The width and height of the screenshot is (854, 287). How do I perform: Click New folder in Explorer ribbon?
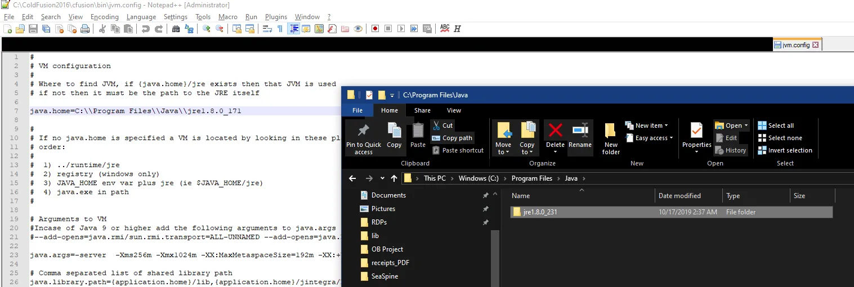coord(611,139)
